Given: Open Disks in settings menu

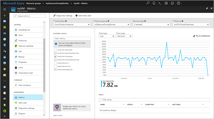Looking at the screenshot, I should pyautogui.click(x=28, y=35).
